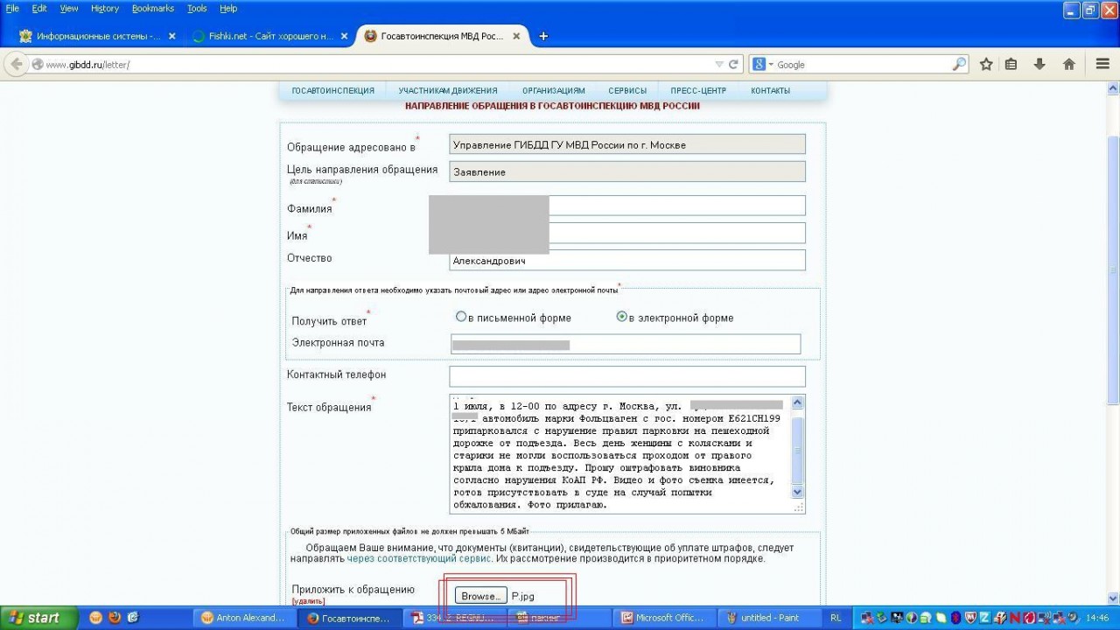
Task: Open the ПРЕСС-ЦЕНТР site menu item
Action: click(698, 90)
